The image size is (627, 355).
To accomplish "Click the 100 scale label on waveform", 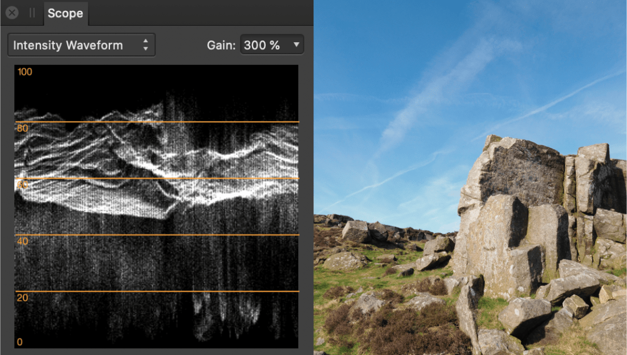I will coord(25,72).
